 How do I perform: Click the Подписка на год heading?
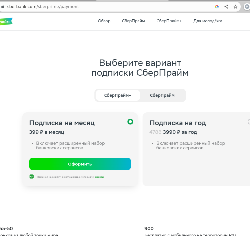[178, 123]
